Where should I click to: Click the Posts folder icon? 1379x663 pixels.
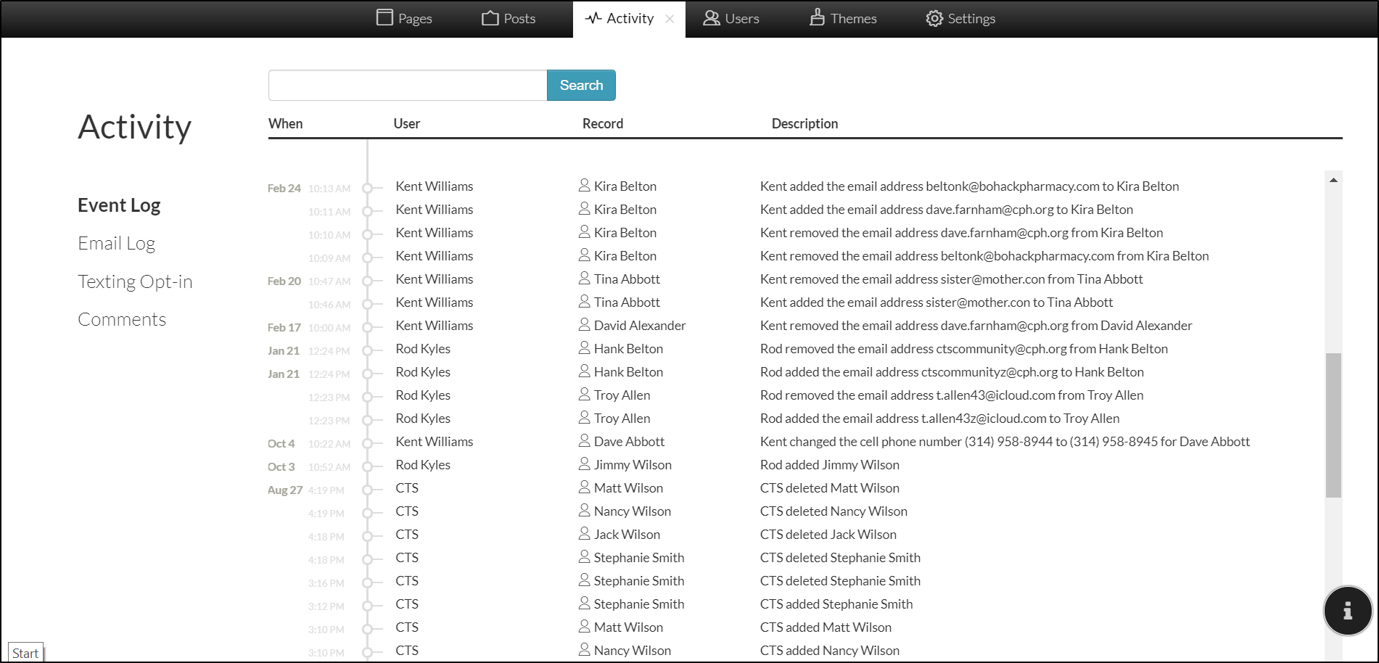pos(490,18)
